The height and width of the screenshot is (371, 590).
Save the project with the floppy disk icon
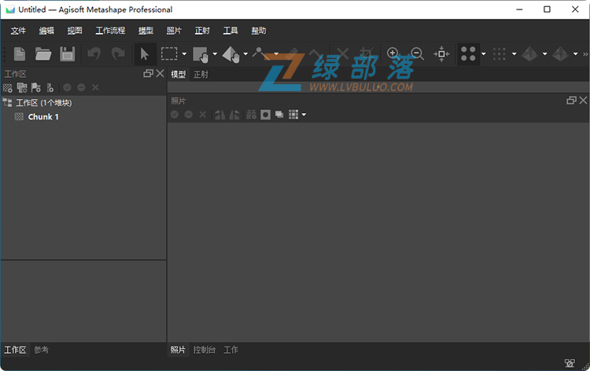[x=68, y=53]
